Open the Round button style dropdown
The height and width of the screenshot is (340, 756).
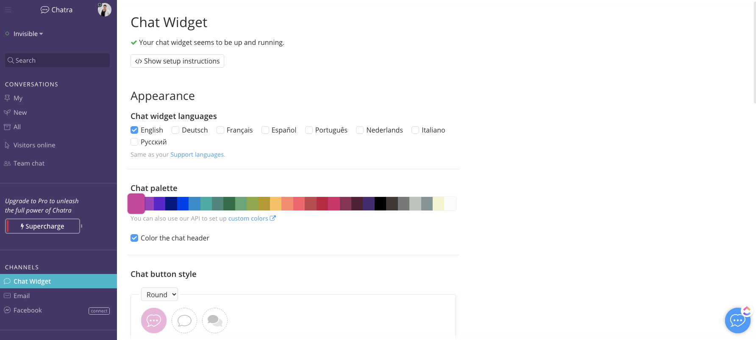[159, 295]
